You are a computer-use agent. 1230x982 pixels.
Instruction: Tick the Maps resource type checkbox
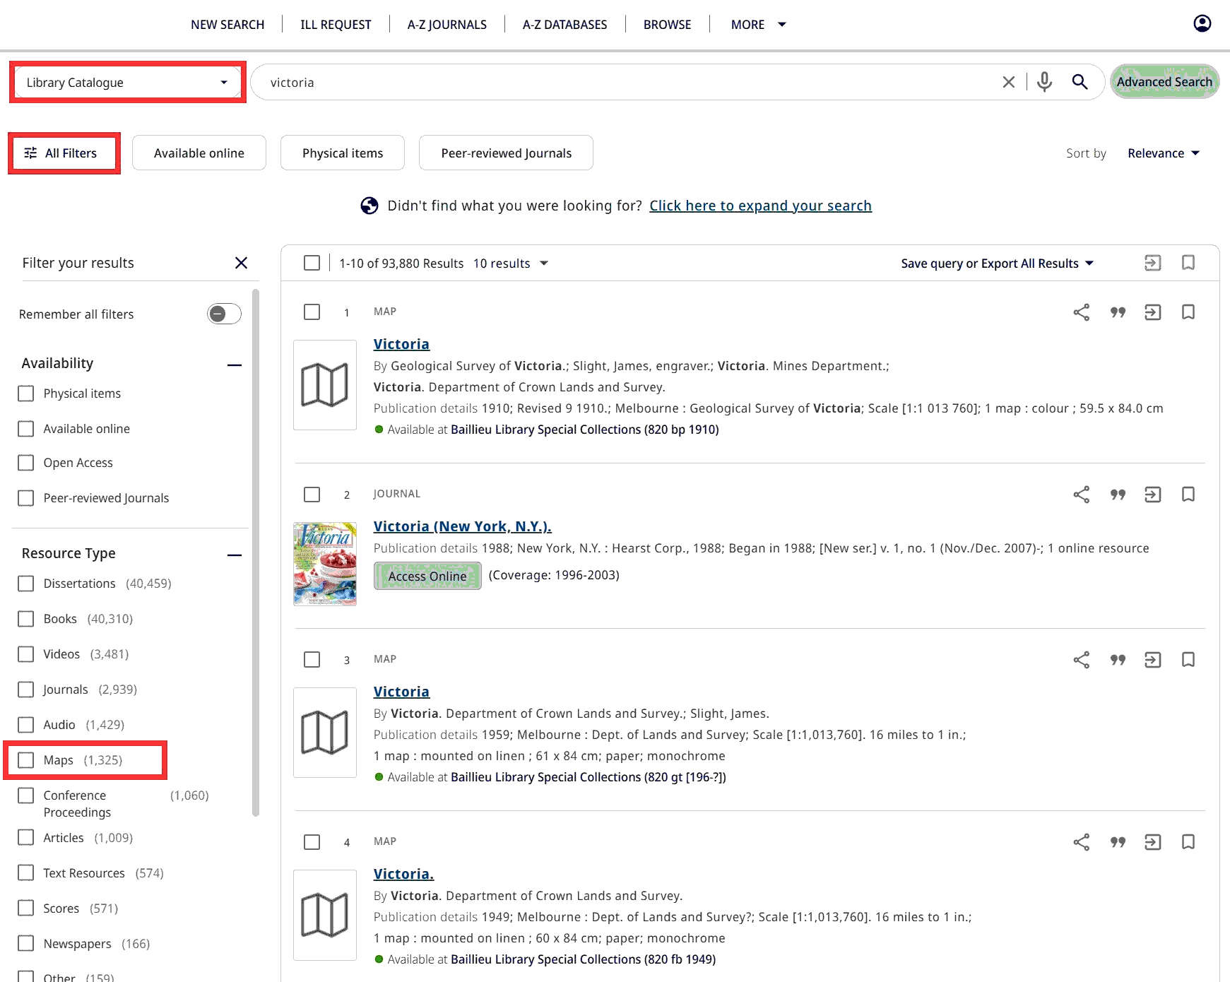[26, 760]
